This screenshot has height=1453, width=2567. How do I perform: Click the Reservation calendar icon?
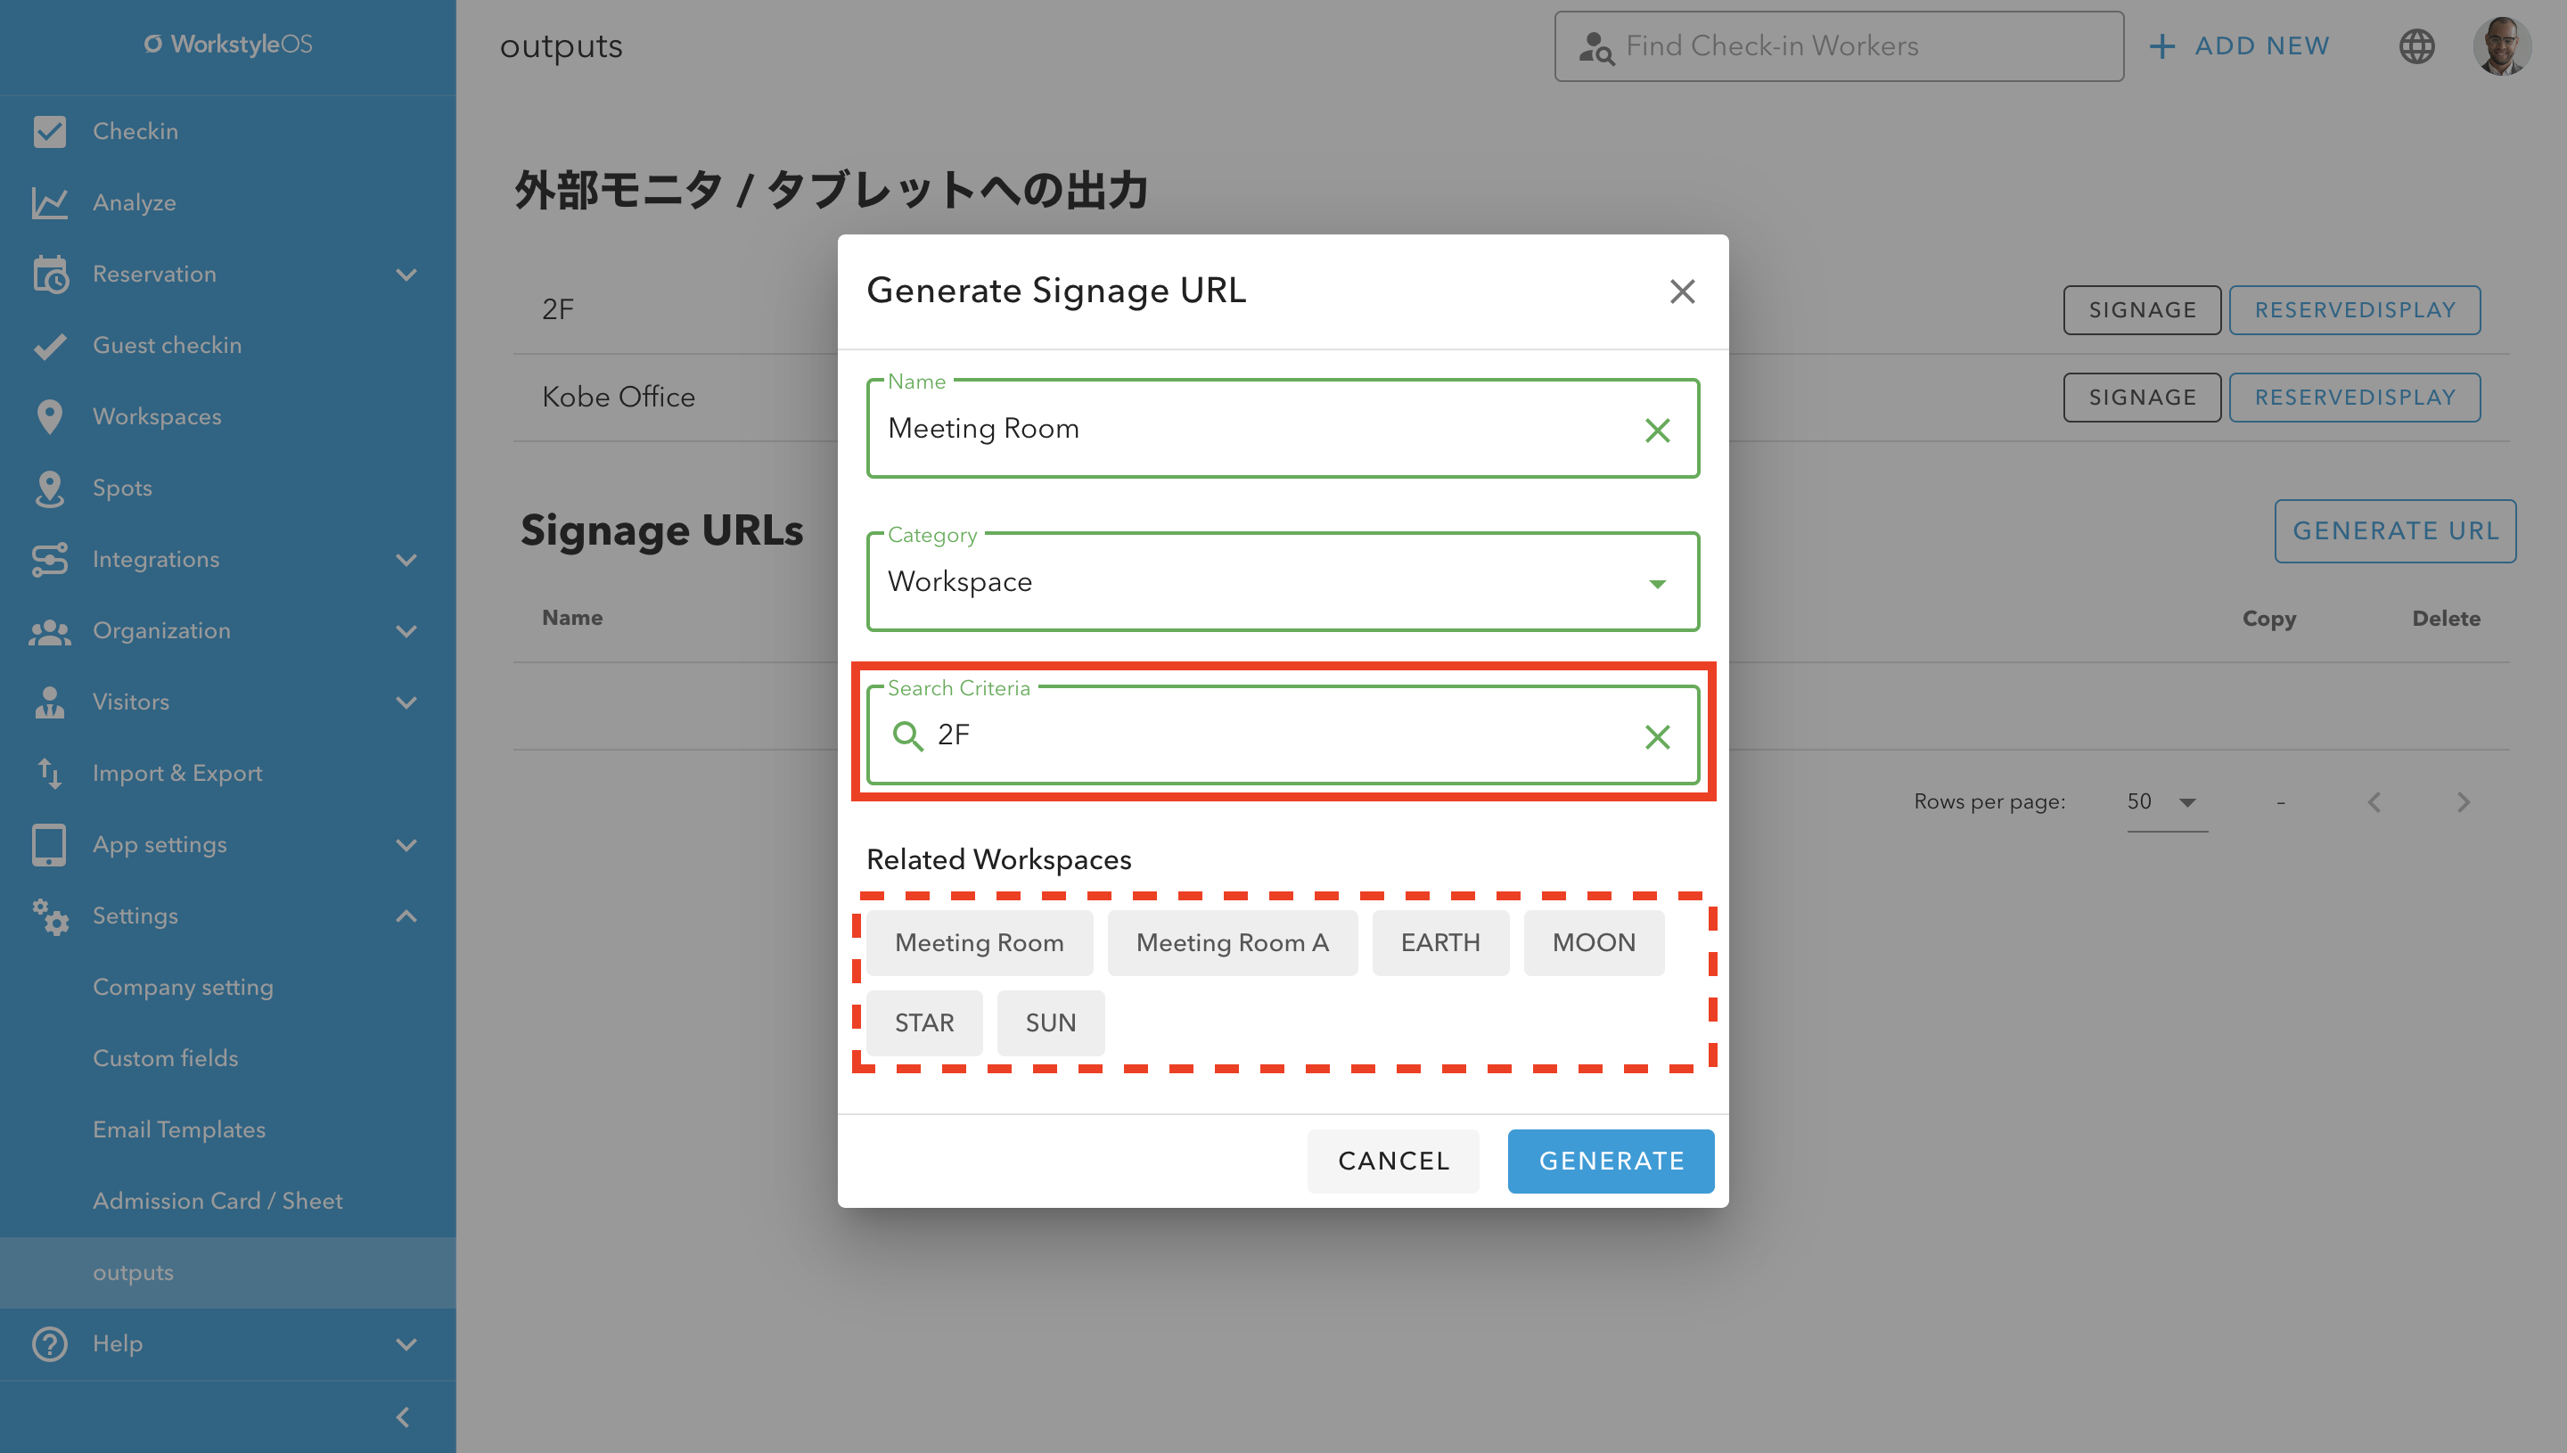click(x=50, y=275)
